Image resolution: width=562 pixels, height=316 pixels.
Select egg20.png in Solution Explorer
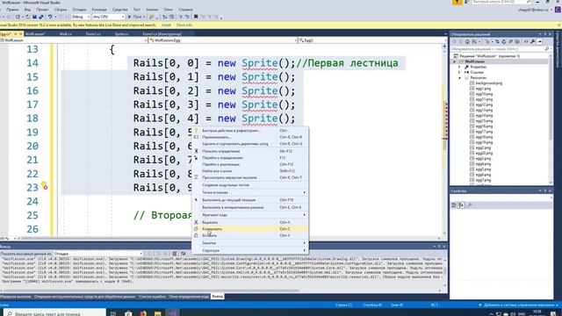pyautogui.click(x=484, y=153)
